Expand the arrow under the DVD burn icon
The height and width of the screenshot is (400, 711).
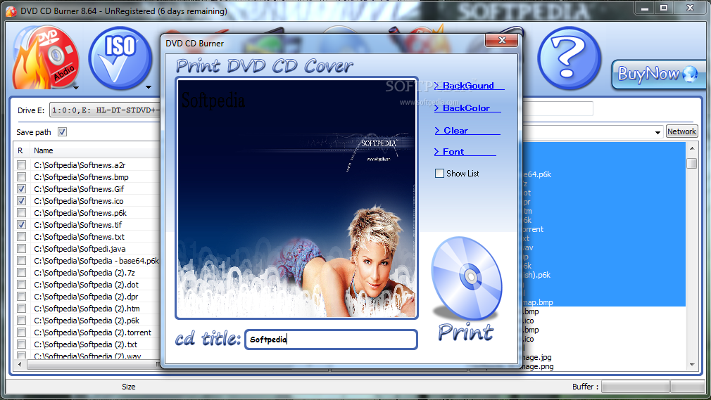click(76, 87)
